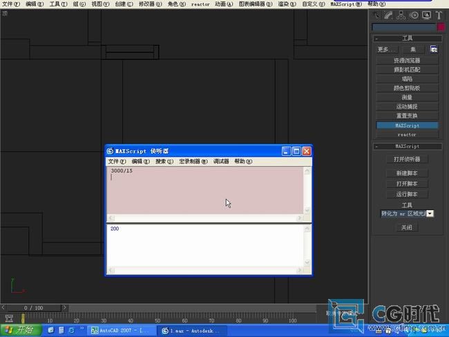Image resolution: width=449 pixels, height=337 pixels.
Task: Click the pink macro recorder input pane
Action: click(x=204, y=191)
